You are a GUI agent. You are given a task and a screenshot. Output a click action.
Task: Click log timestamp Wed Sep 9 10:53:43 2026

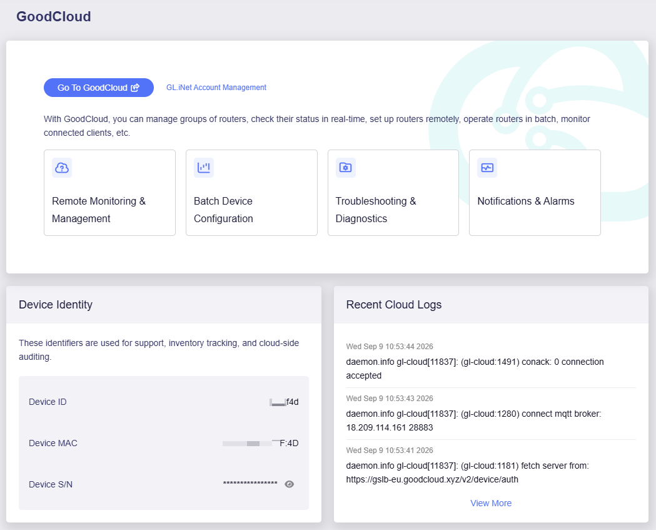(390, 399)
